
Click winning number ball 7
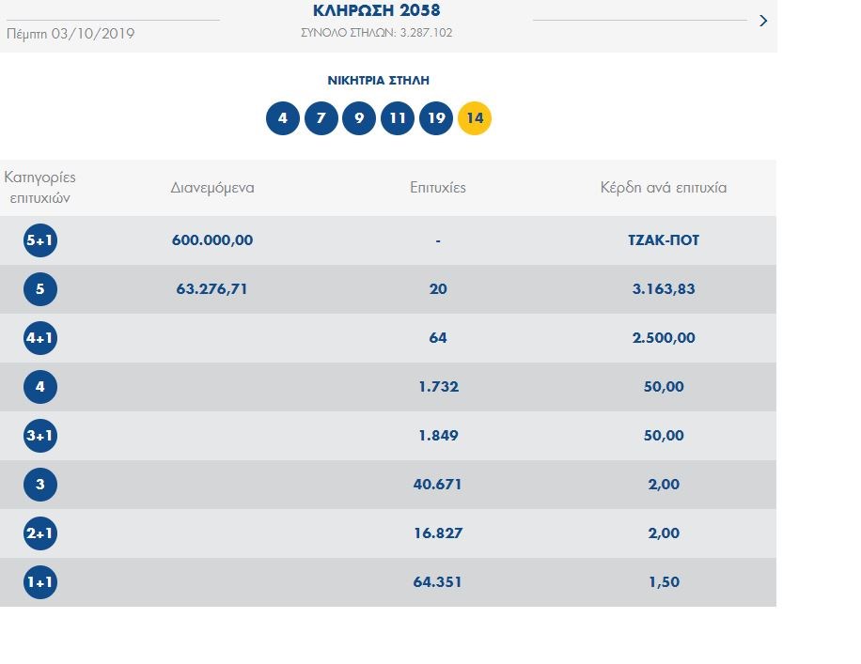pos(321,119)
